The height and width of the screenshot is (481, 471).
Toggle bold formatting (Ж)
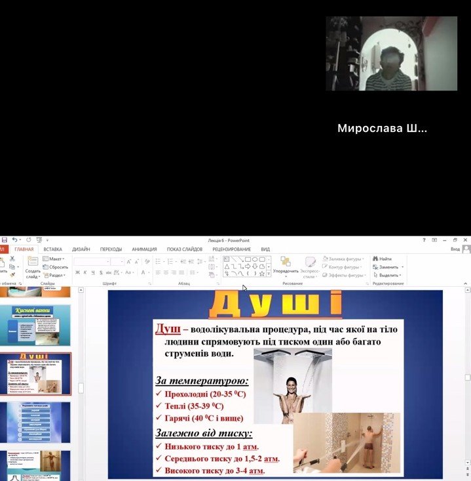77,272
